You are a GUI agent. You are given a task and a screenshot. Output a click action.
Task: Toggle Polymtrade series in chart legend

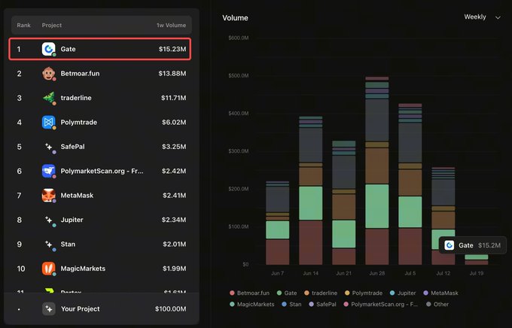click(364, 293)
